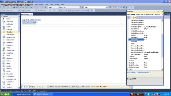
Task: Click Sample - Microsoft Visual taskbar button
Action: (x=23, y=94)
